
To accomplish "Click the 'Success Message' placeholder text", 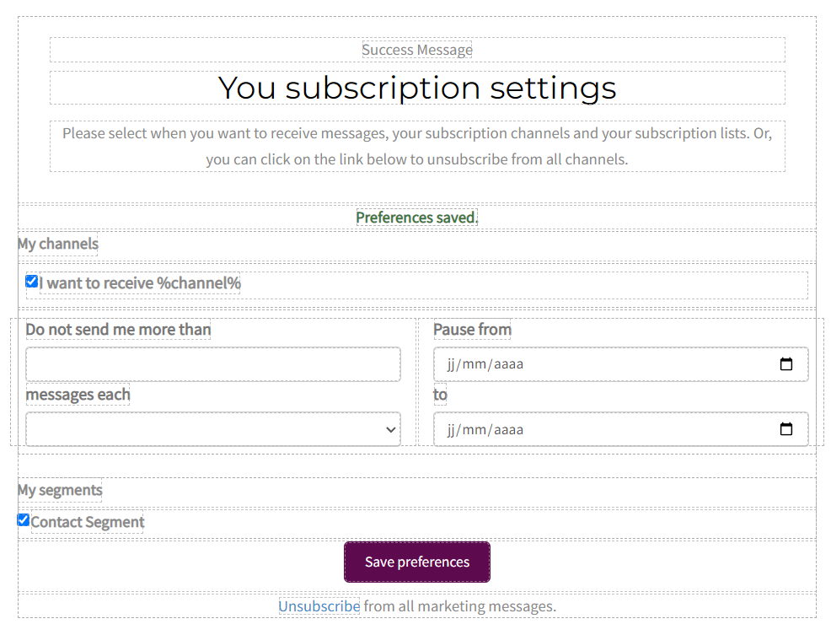I will pyautogui.click(x=416, y=50).
